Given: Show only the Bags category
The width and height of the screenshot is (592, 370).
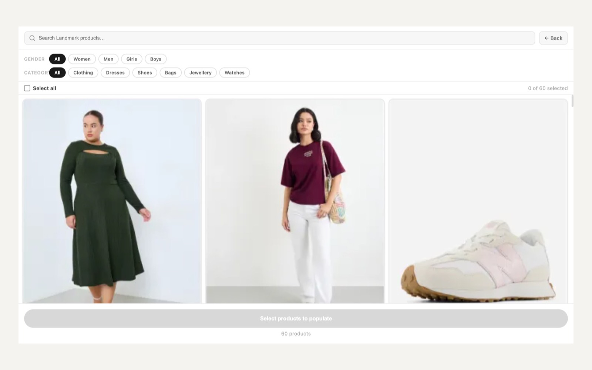Looking at the screenshot, I should [x=171, y=73].
